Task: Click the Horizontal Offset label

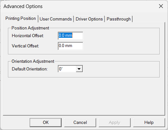Action: pyautogui.click(x=28, y=36)
